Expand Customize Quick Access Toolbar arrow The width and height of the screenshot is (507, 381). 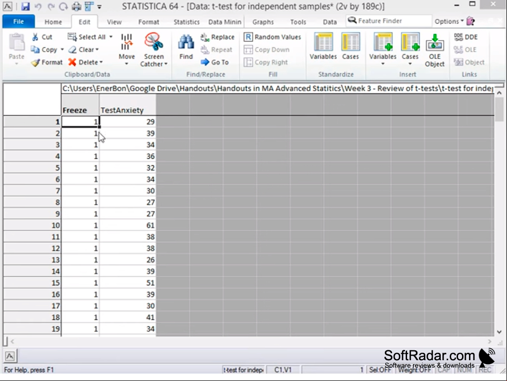[x=99, y=6]
